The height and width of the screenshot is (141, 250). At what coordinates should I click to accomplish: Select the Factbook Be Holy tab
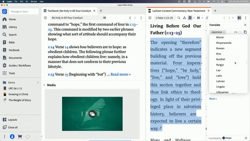coord(70,11)
